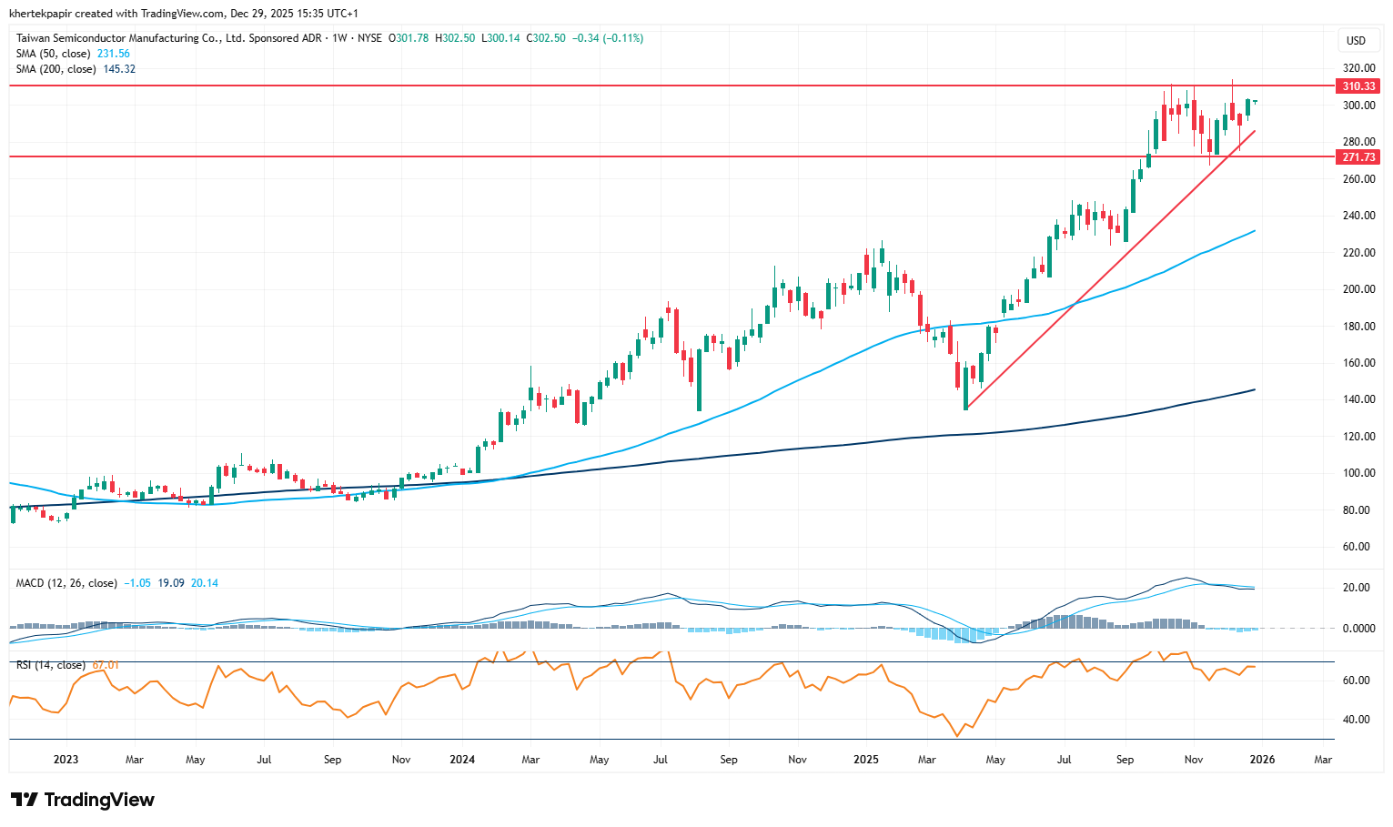
Task: Select the SMA (50, close) legend label
Action: [53, 54]
